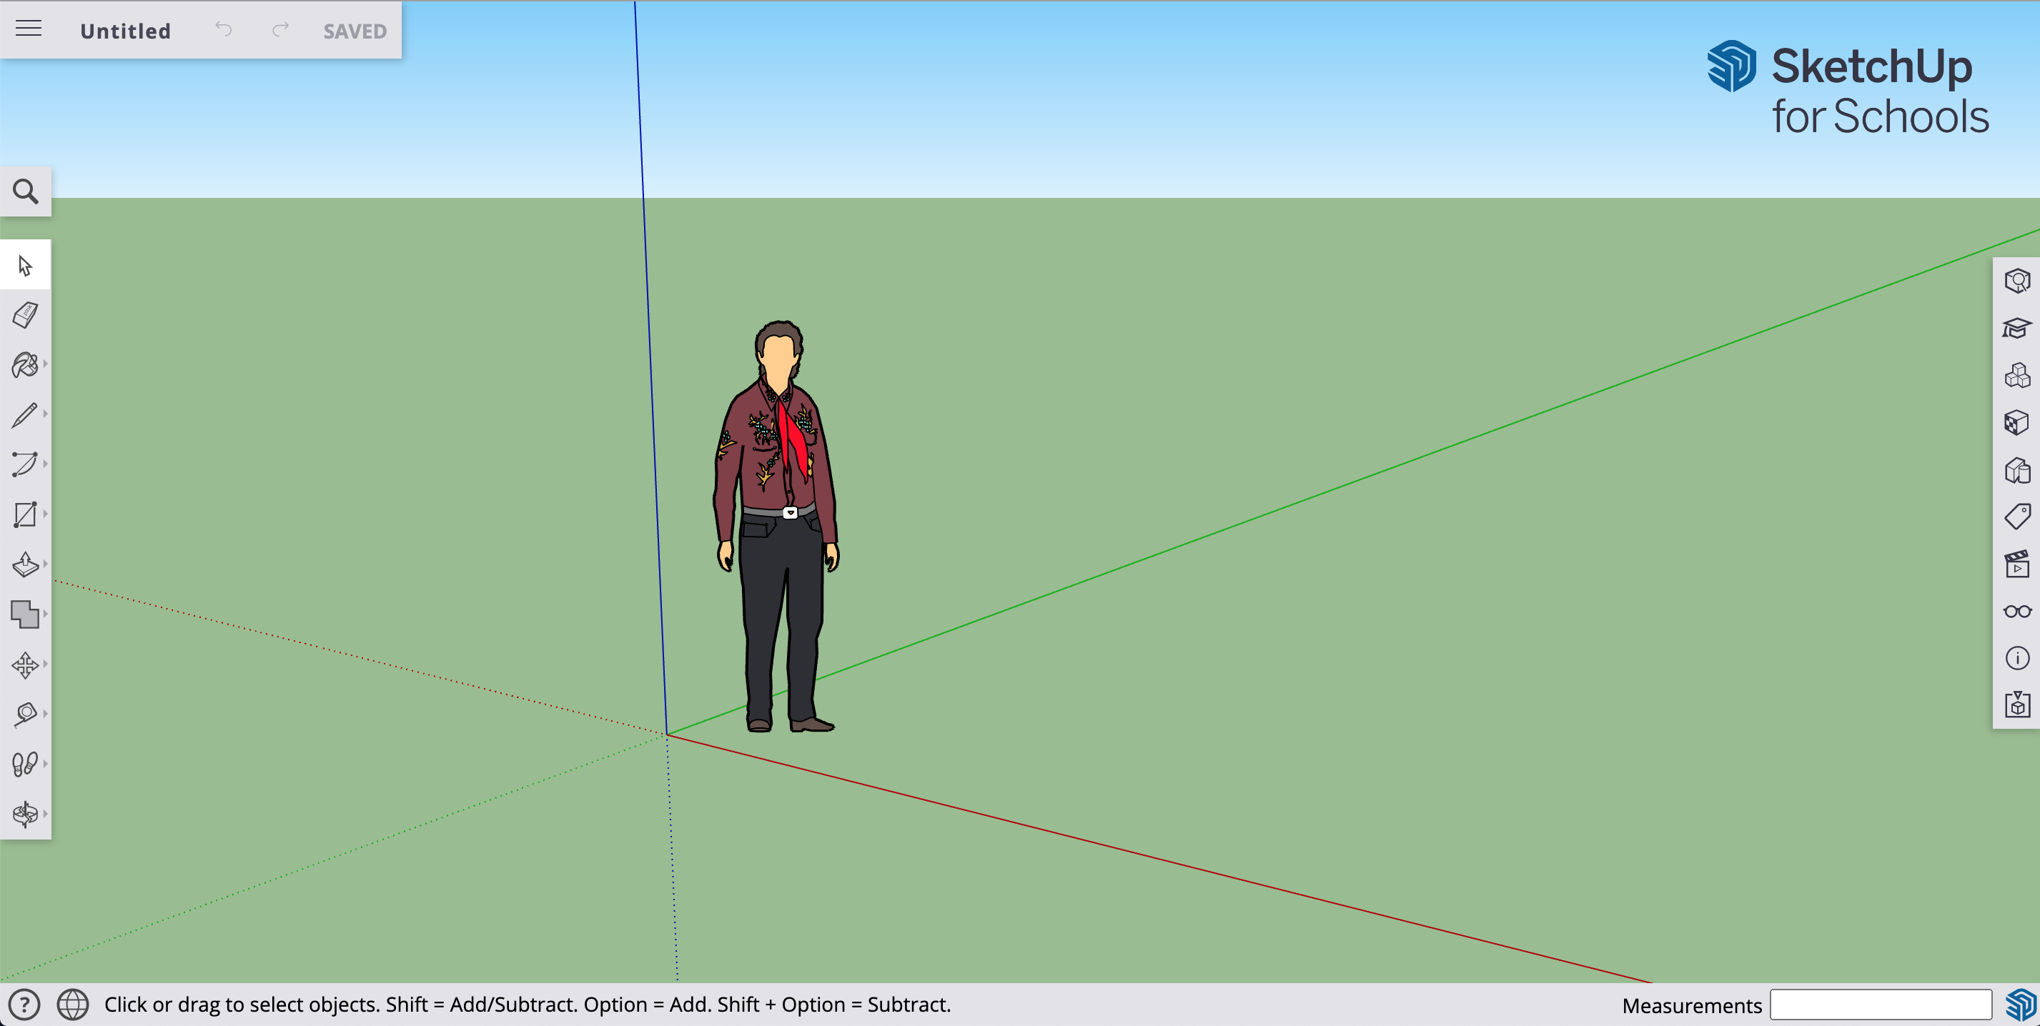Choose the Eraser tool
The image size is (2040, 1026).
[25, 315]
